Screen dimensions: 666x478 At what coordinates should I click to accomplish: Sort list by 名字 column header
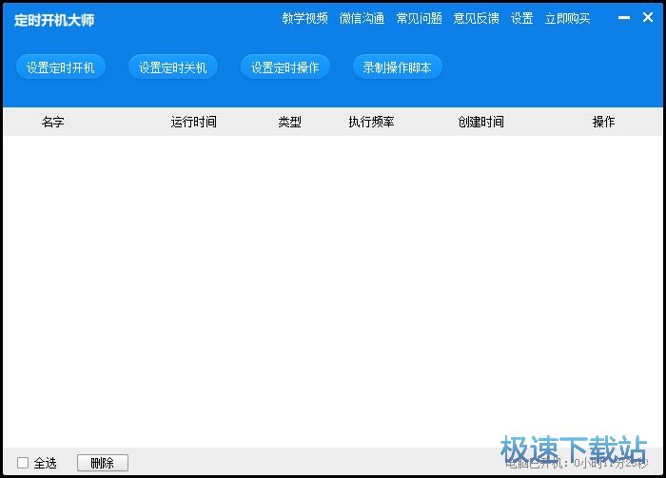tap(53, 122)
